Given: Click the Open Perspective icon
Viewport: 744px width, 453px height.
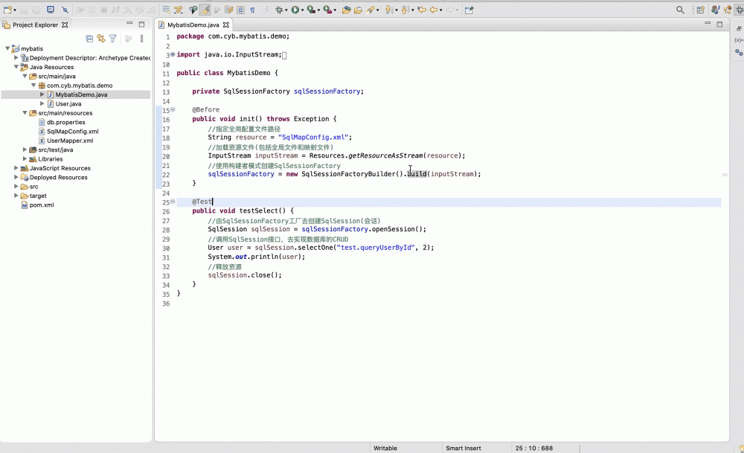Looking at the screenshot, I should pyautogui.click(x=700, y=10).
